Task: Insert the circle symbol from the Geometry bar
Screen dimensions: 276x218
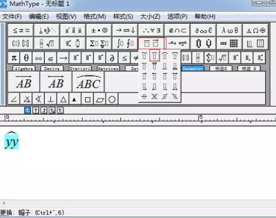Action: click(112, 99)
